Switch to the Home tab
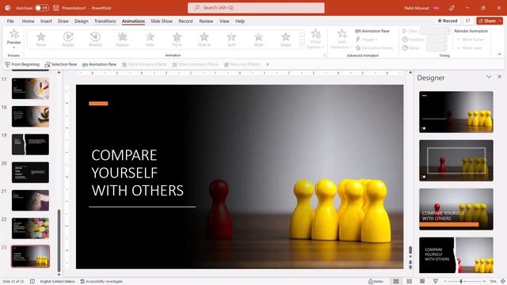Image resolution: width=507 pixels, height=285 pixels. click(29, 21)
